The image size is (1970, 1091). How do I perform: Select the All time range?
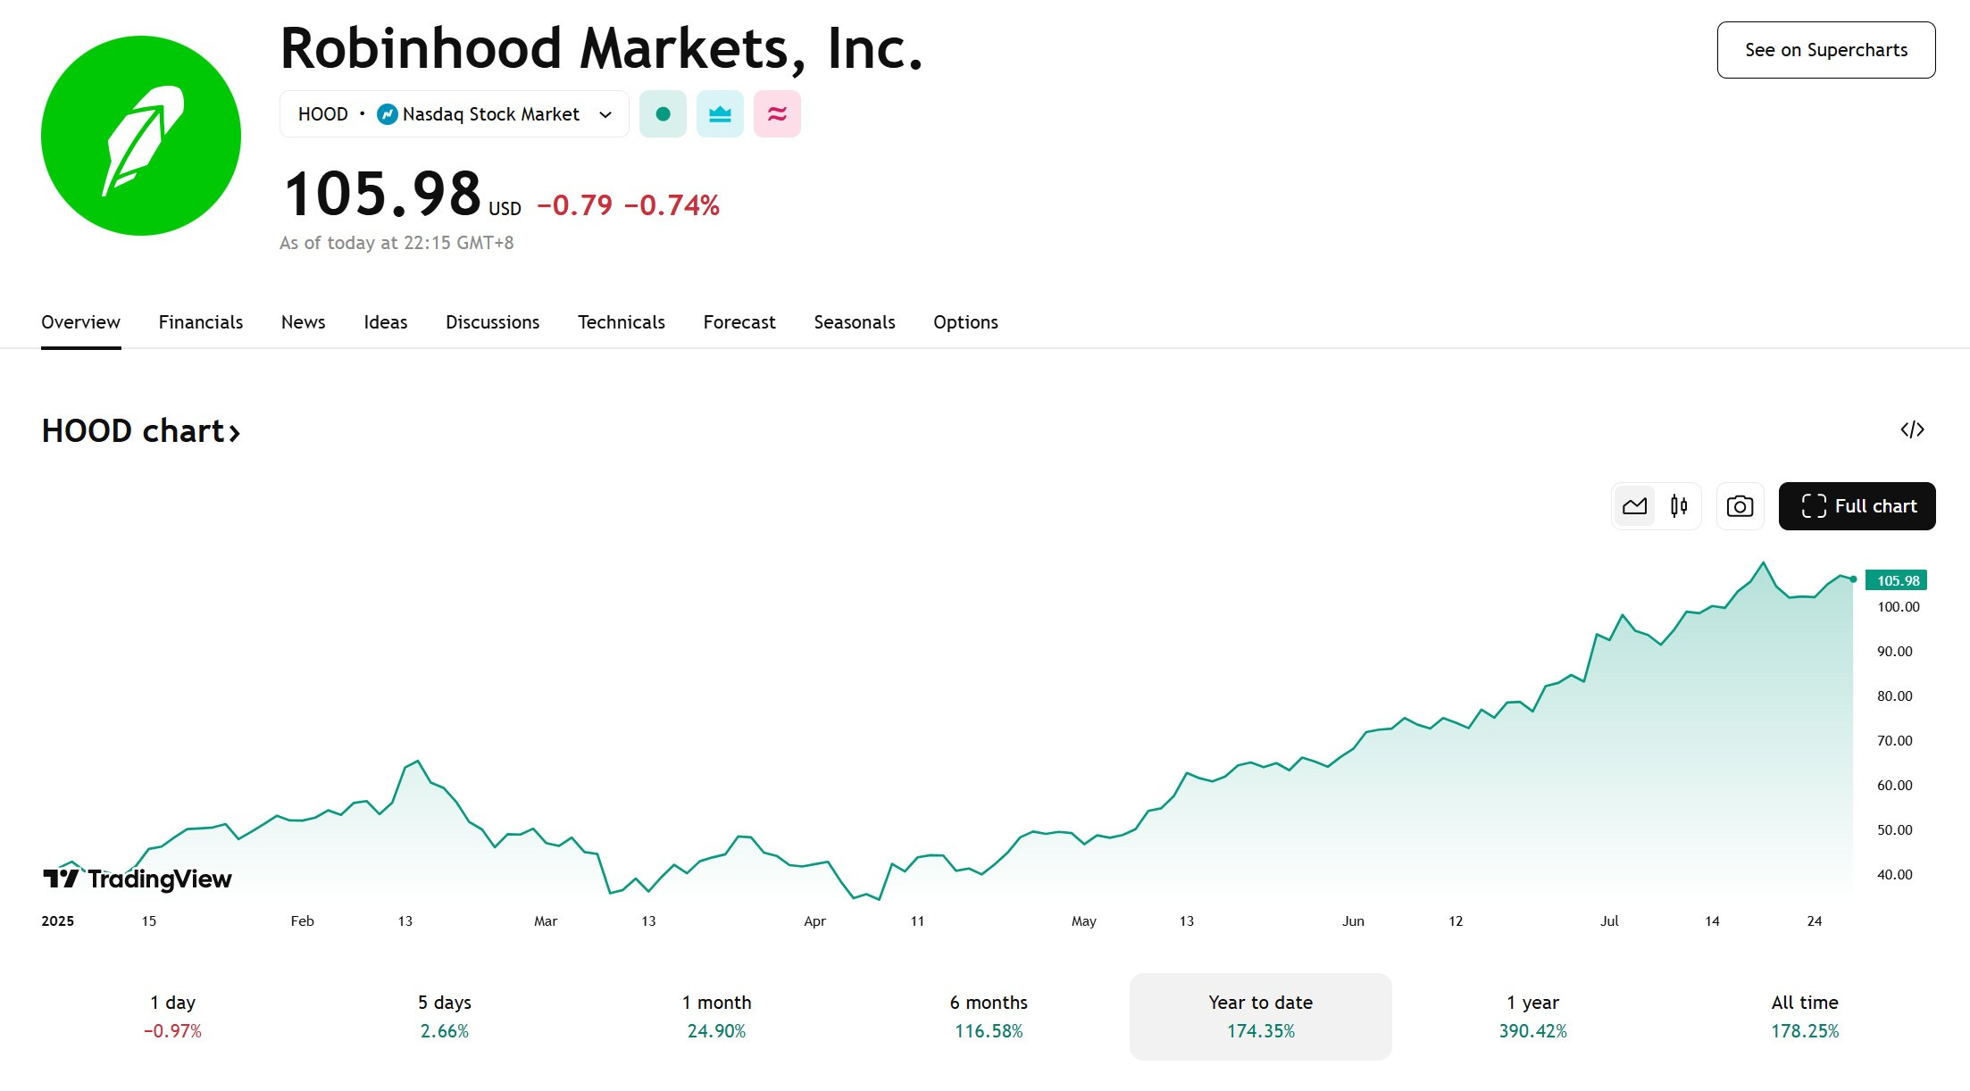click(1805, 1017)
